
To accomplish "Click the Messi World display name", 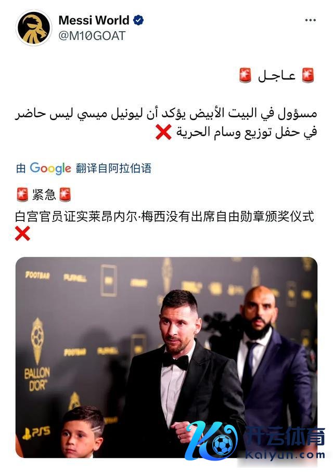I will (x=94, y=20).
